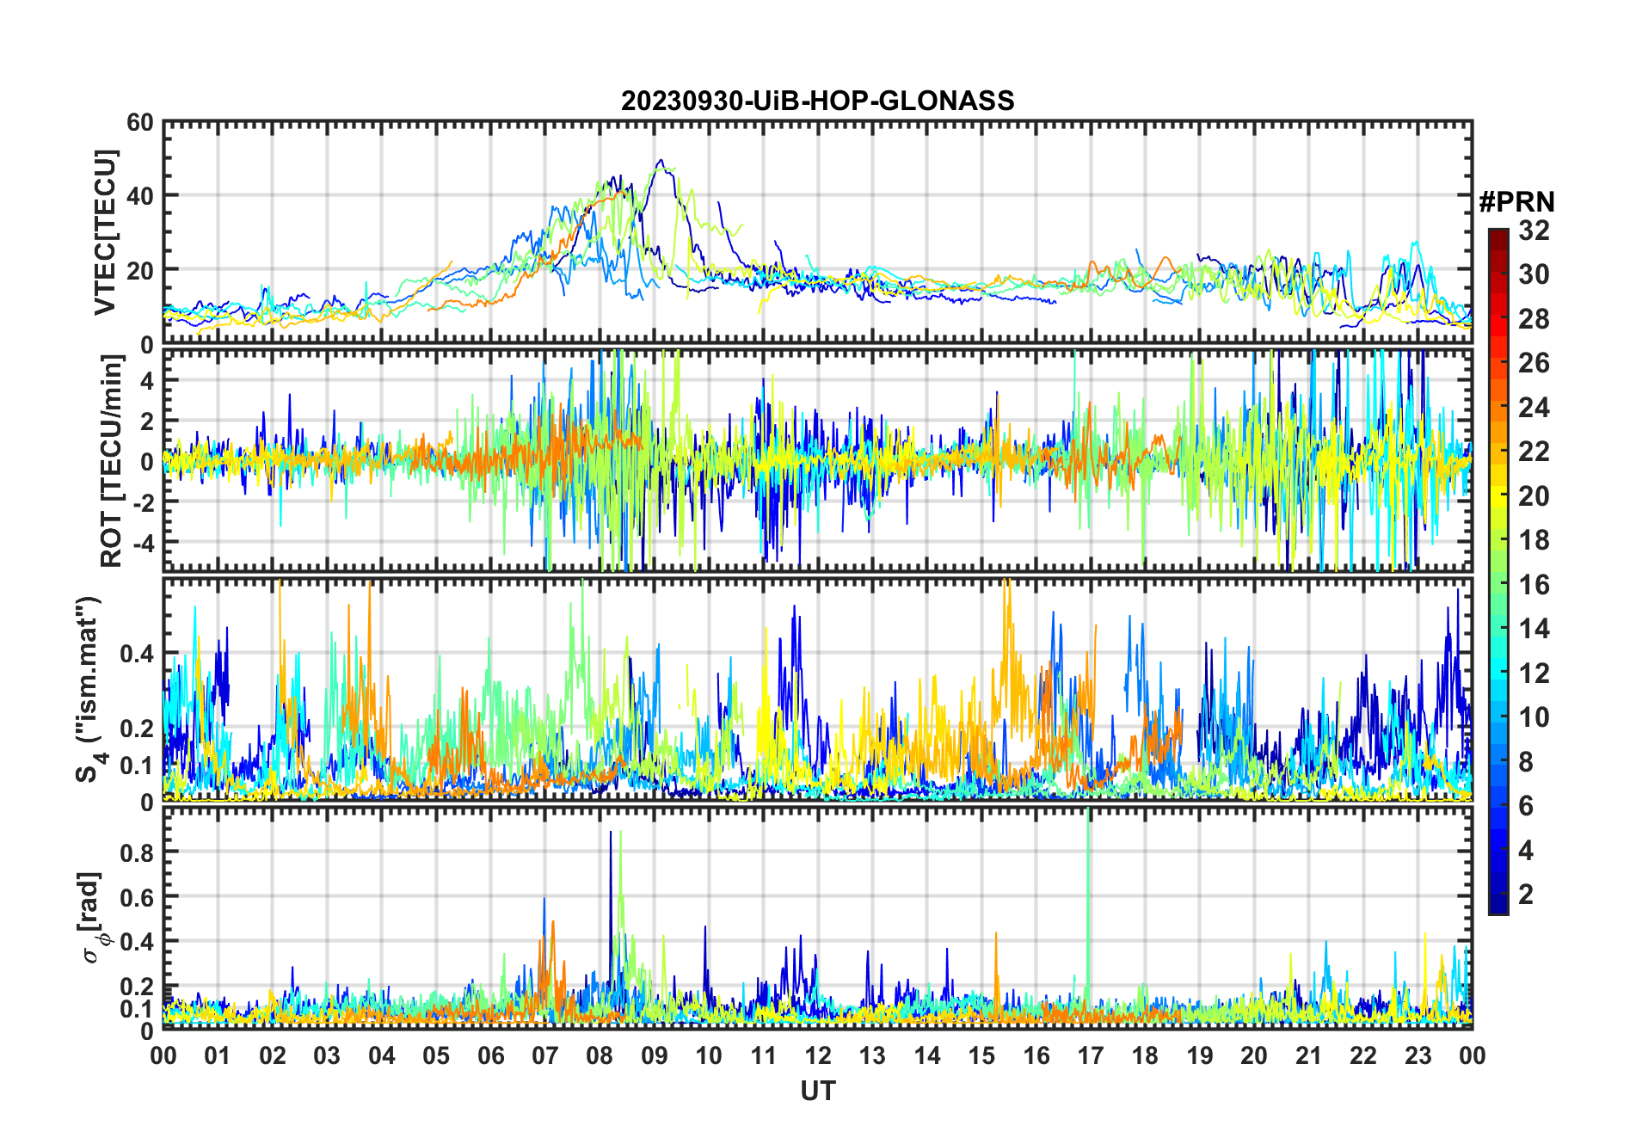The image size is (1636, 1144).
Task: Click the S4 y-axis label
Action: (88, 690)
